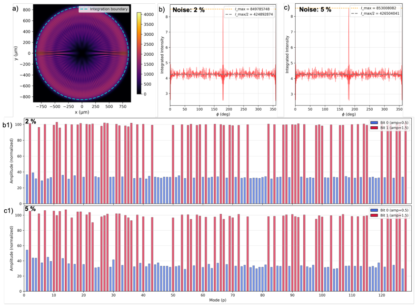Click the '2 %' label in panel b1

click(30, 122)
